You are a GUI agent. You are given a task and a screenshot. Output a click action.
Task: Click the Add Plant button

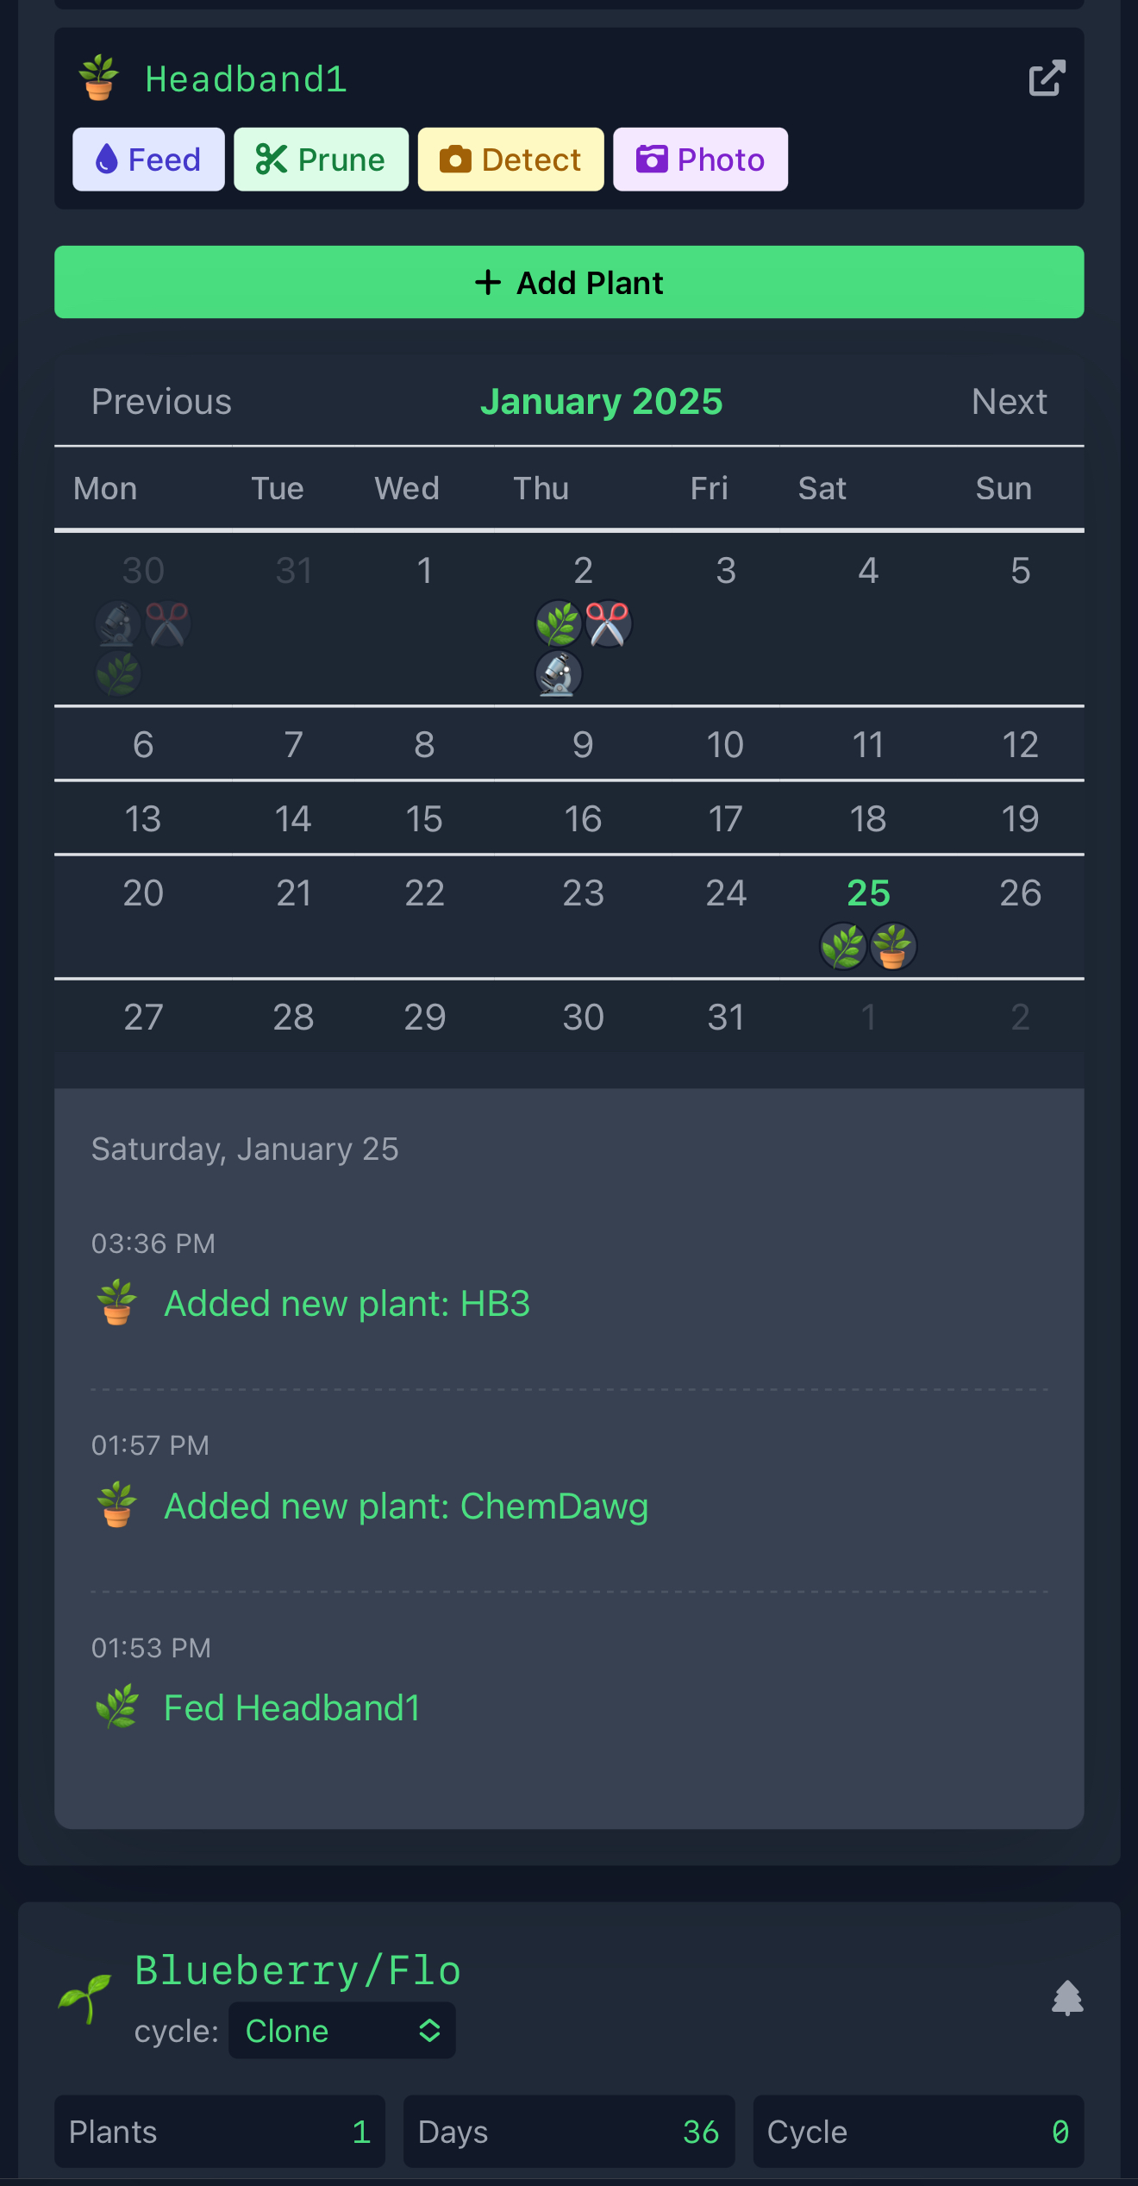(569, 283)
